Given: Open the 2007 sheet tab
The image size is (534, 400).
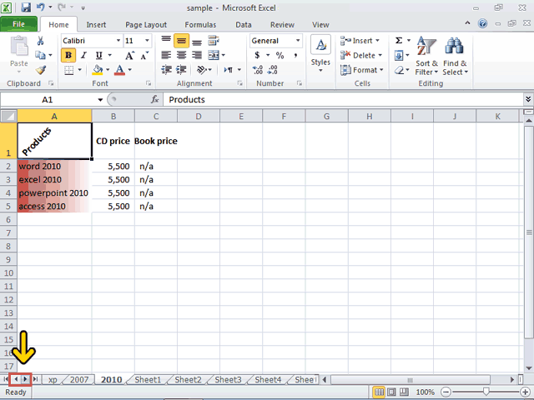Looking at the screenshot, I should click(79, 380).
